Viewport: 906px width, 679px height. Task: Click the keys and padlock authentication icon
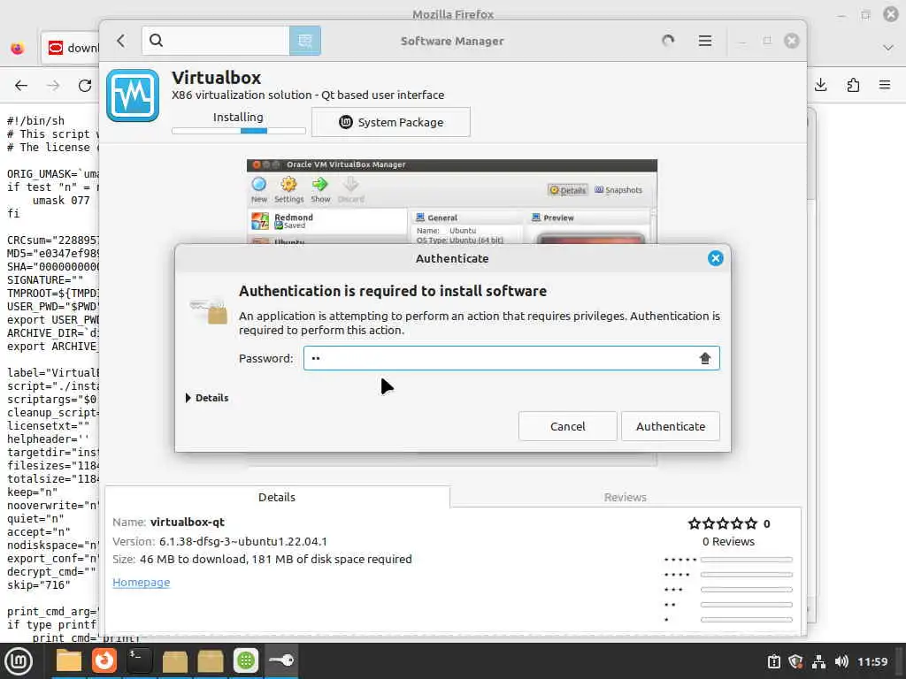tap(209, 311)
